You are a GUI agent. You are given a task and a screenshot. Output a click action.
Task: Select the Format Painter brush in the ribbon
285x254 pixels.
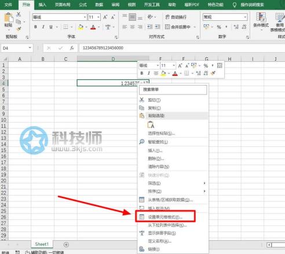point(19,29)
